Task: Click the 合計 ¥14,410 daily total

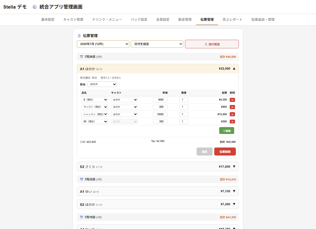Action: pos(228,180)
